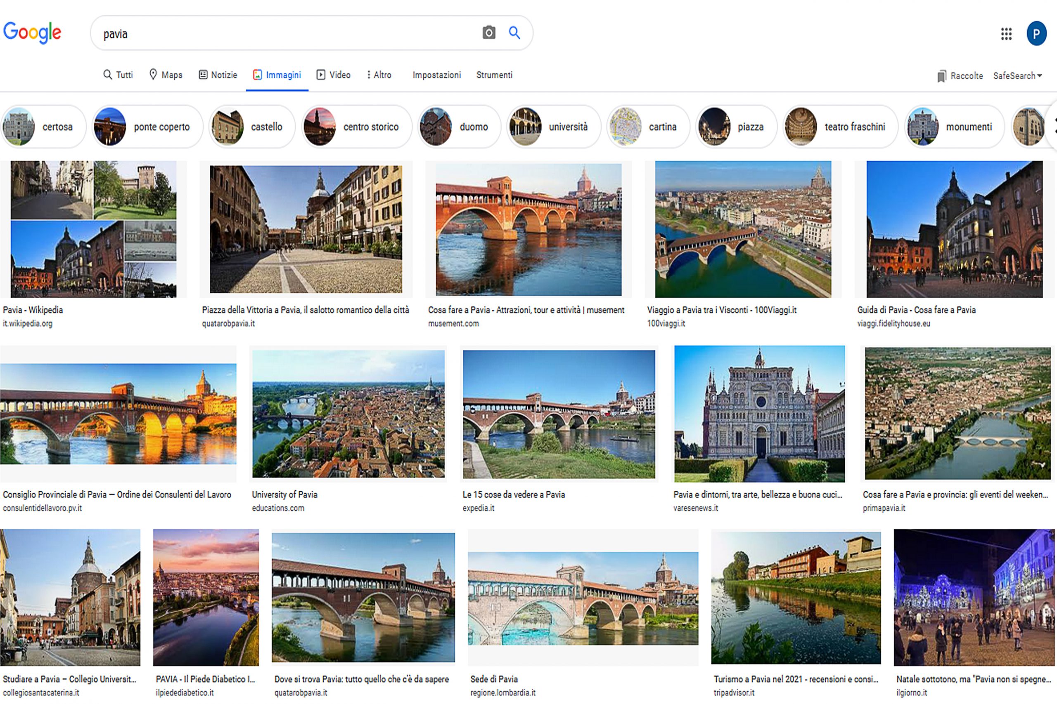Image resolution: width=1057 pixels, height=704 pixels.
Task: Click the pavia search input field
Action: [x=288, y=34]
